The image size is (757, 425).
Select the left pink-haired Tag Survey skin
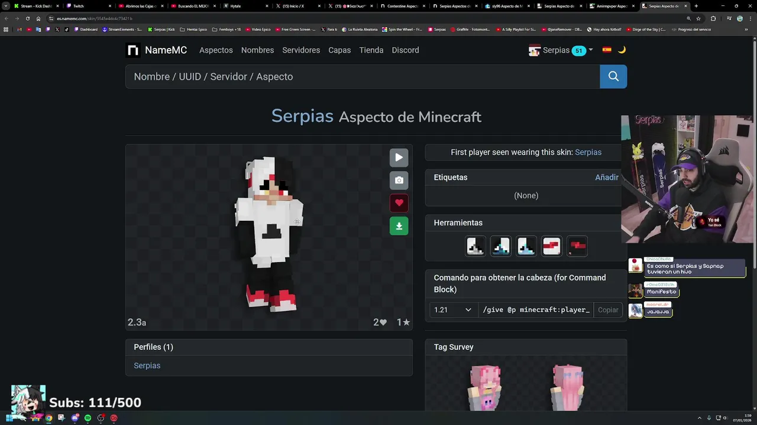[x=485, y=388]
